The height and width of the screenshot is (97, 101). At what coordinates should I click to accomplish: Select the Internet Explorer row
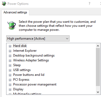pos(25,51)
